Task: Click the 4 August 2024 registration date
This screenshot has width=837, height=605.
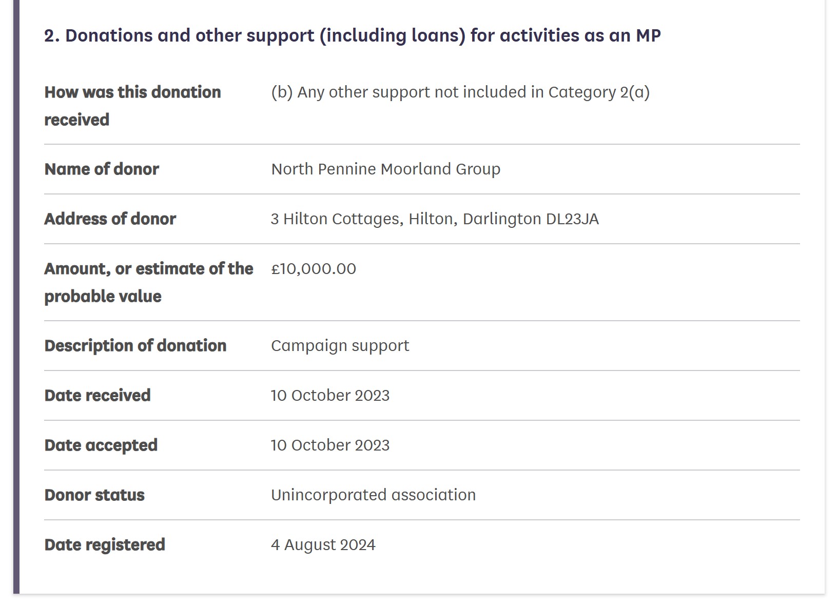Action: 323,544
